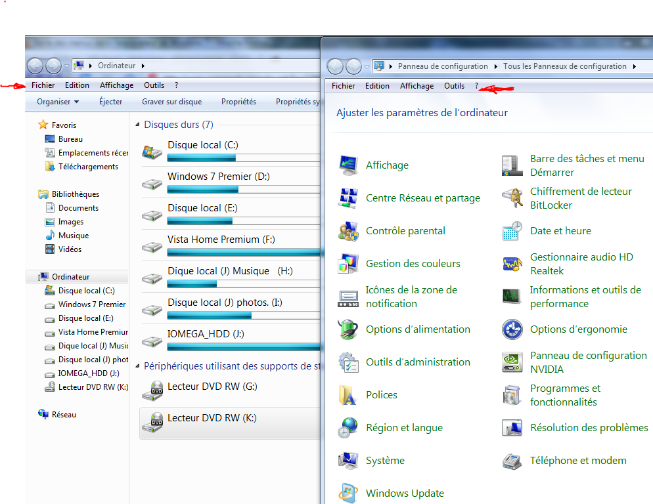Open the Polices folder icon
This screenshot has width=653, height=504.
tap(348, 395)
